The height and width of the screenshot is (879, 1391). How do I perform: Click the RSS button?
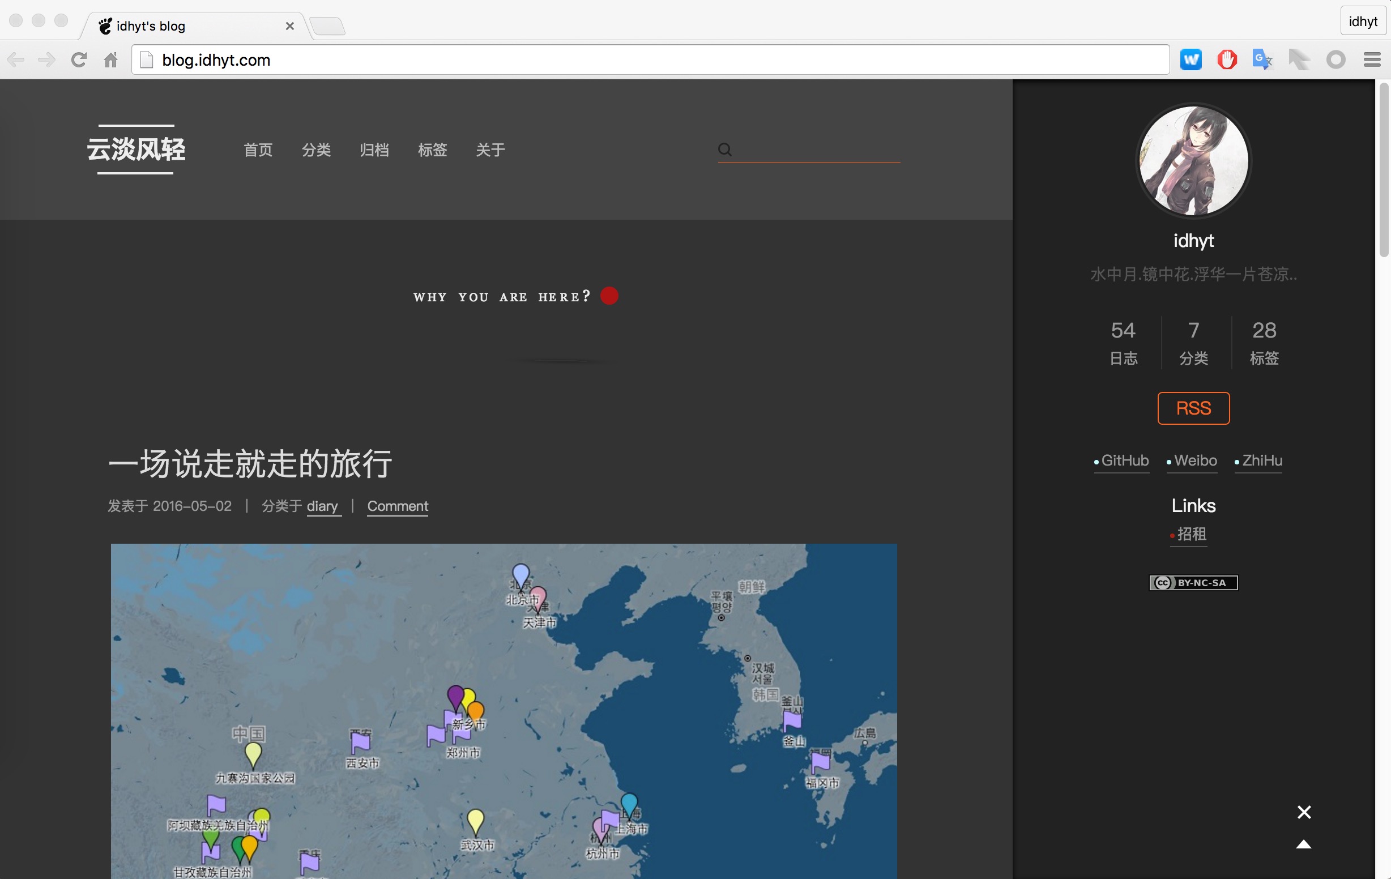[1193, 408]
